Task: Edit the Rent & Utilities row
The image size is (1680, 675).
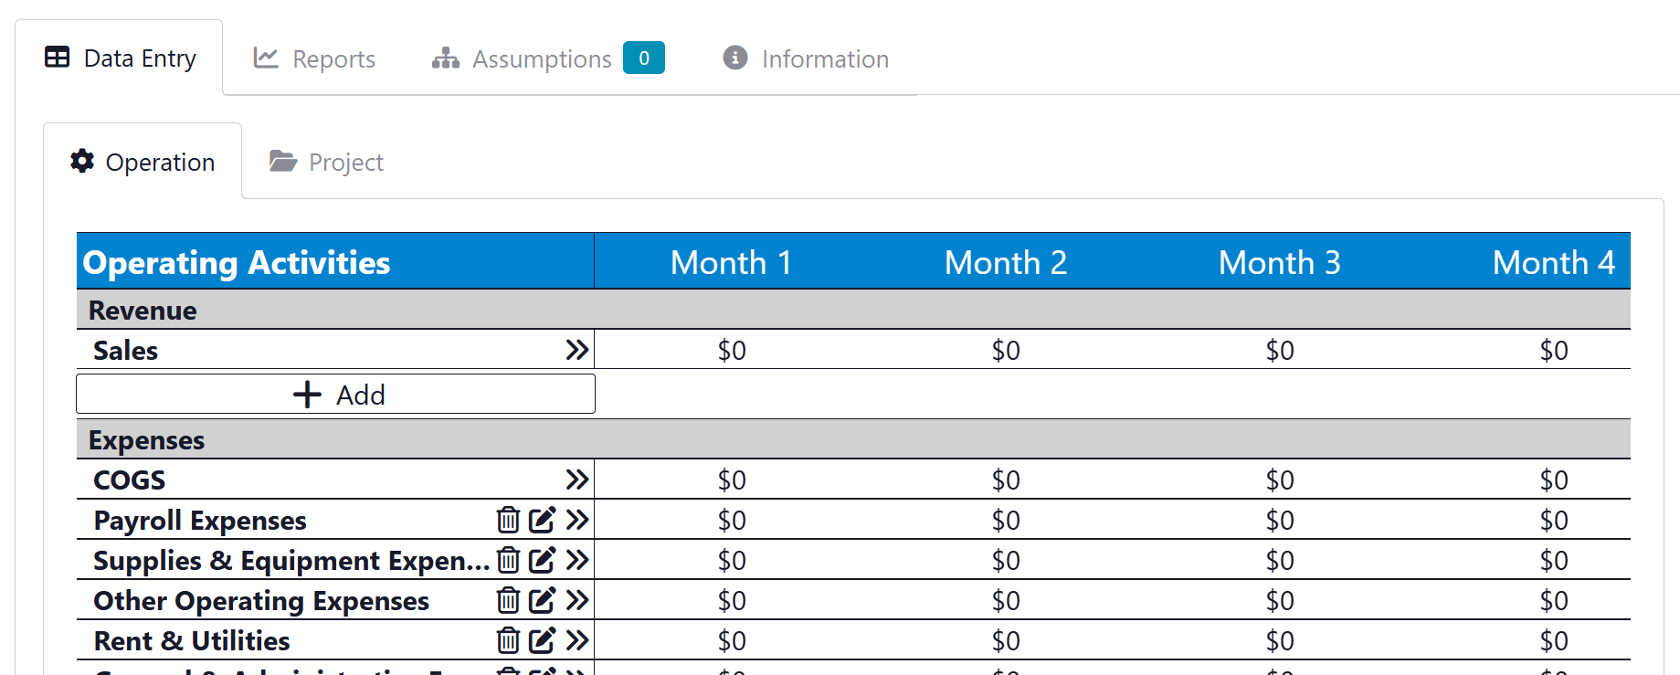Action: click(542, 640)
